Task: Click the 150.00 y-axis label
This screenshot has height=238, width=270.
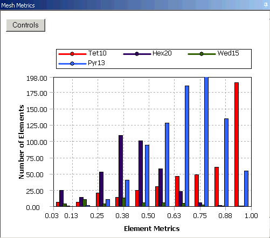Action: pos(37,109)
